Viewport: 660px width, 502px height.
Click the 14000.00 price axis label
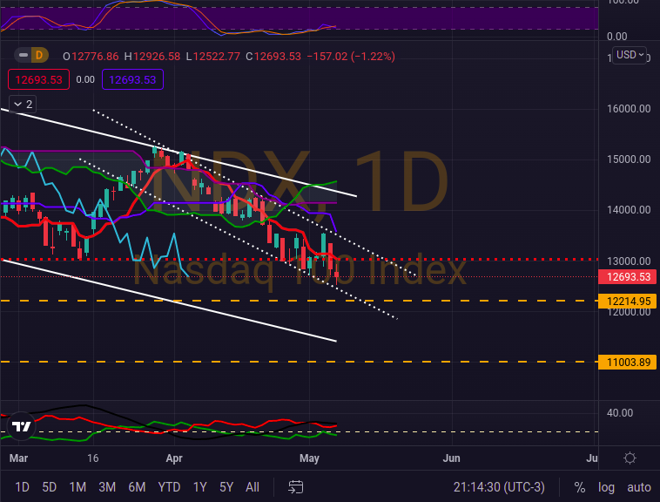(629, 210)
